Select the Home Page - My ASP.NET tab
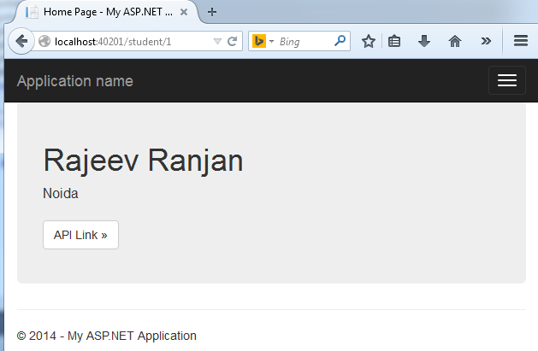This screenshot has width=538, height=351. 108,12
